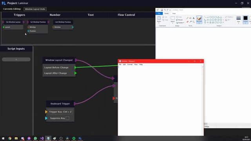
Task: Open Notepad View menu
Action: pyautogui.click(x=136, y=65)
